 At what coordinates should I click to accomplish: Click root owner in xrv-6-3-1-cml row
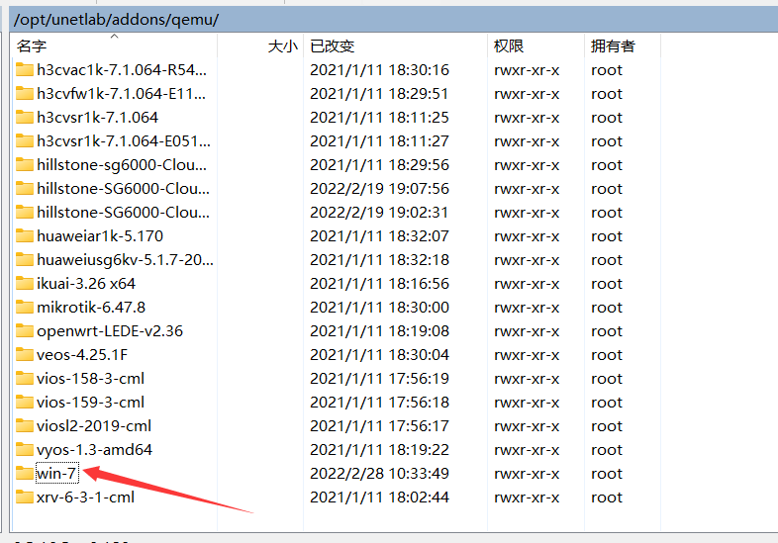pos(607,498)
